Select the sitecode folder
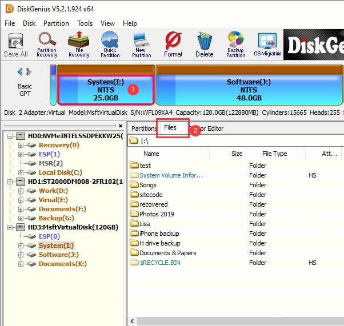Image resolution: width=344 pixels, height=326 pixels. point(151,195)
